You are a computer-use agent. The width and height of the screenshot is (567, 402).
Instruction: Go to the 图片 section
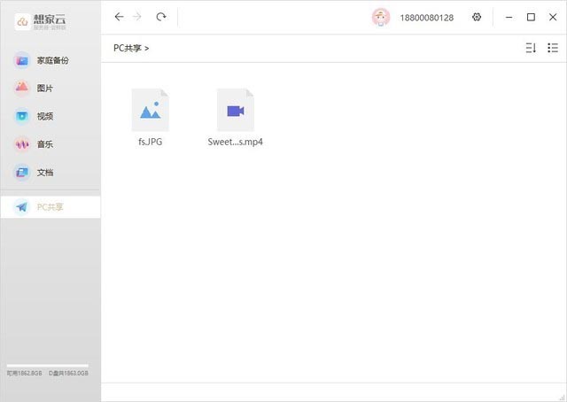pyautogui.click(x=44, y=89)
